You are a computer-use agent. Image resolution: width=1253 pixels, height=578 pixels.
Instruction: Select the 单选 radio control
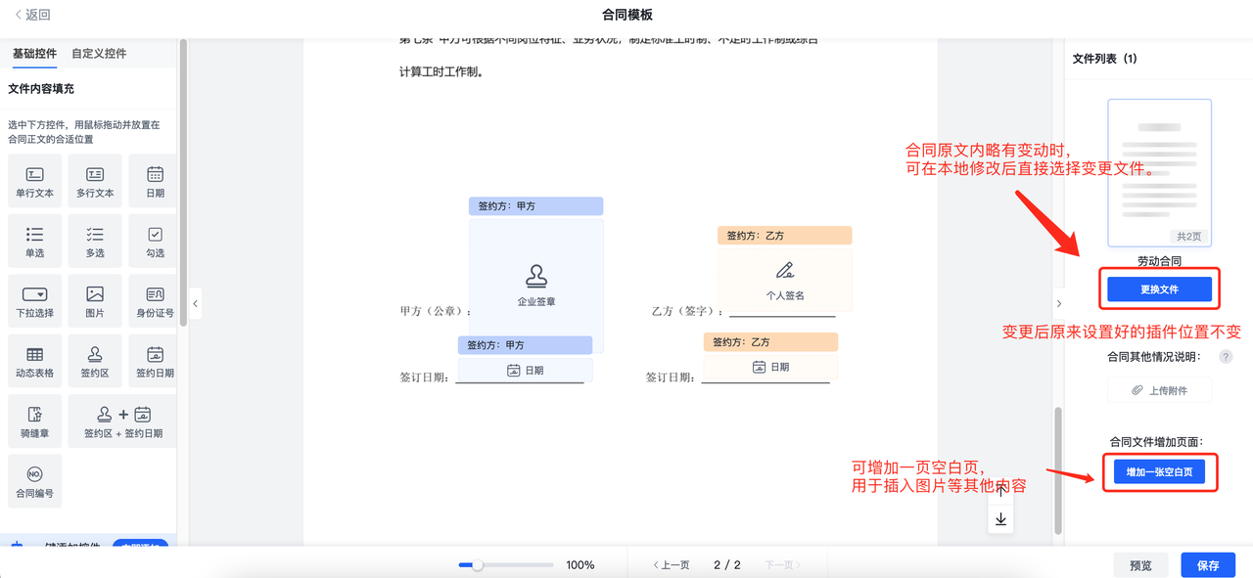34,241
